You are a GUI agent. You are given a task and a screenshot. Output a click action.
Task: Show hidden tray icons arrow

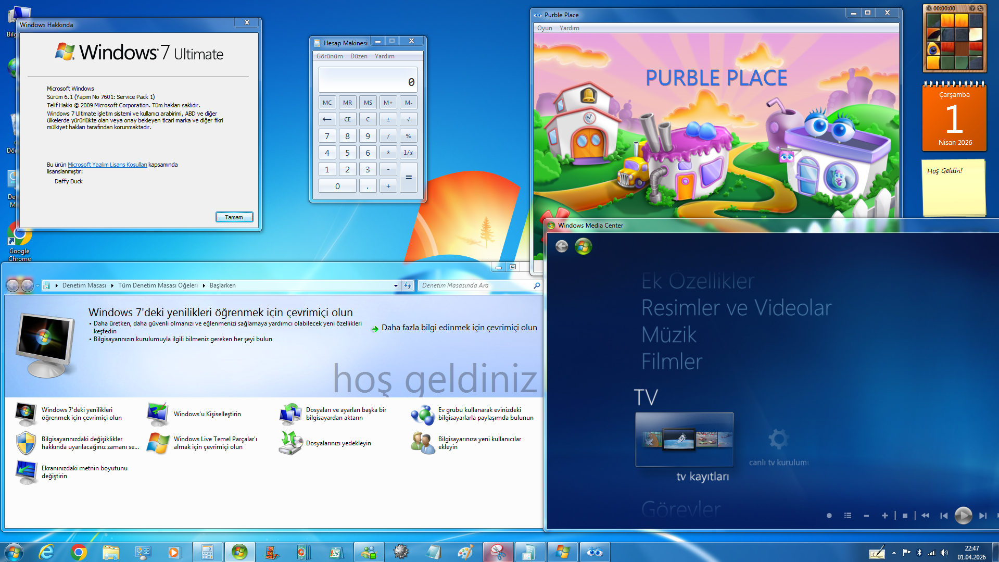894,553
